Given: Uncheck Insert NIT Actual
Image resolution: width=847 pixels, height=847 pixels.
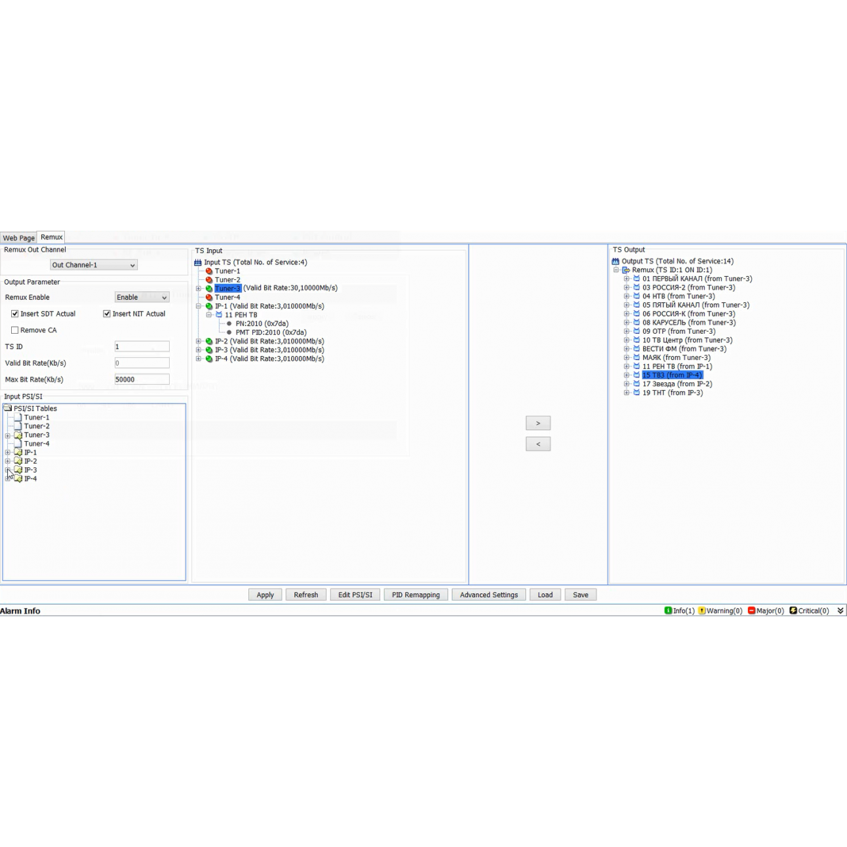Looking at the screenshot, I should coord(107,314).
